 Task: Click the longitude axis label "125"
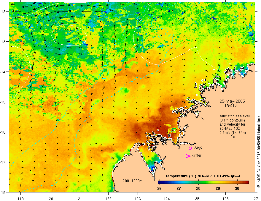196,199
